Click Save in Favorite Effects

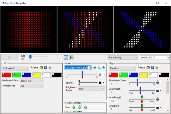pos(68,107)
